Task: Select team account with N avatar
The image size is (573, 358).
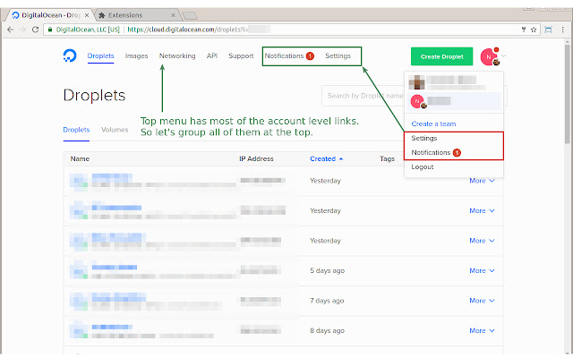Action: pos(454,101)
